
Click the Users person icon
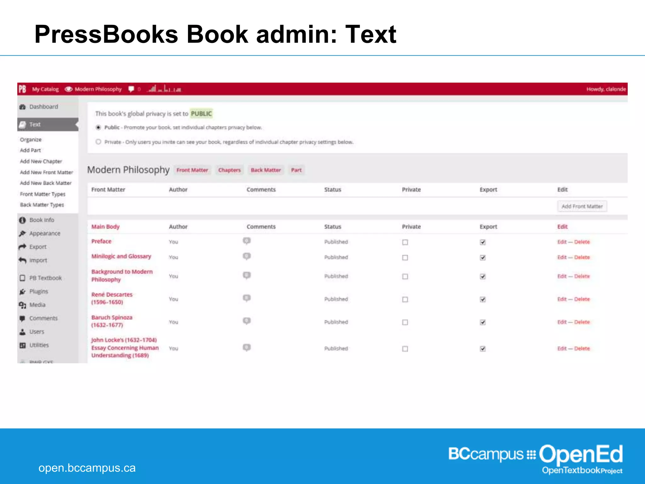pos(22,332)
